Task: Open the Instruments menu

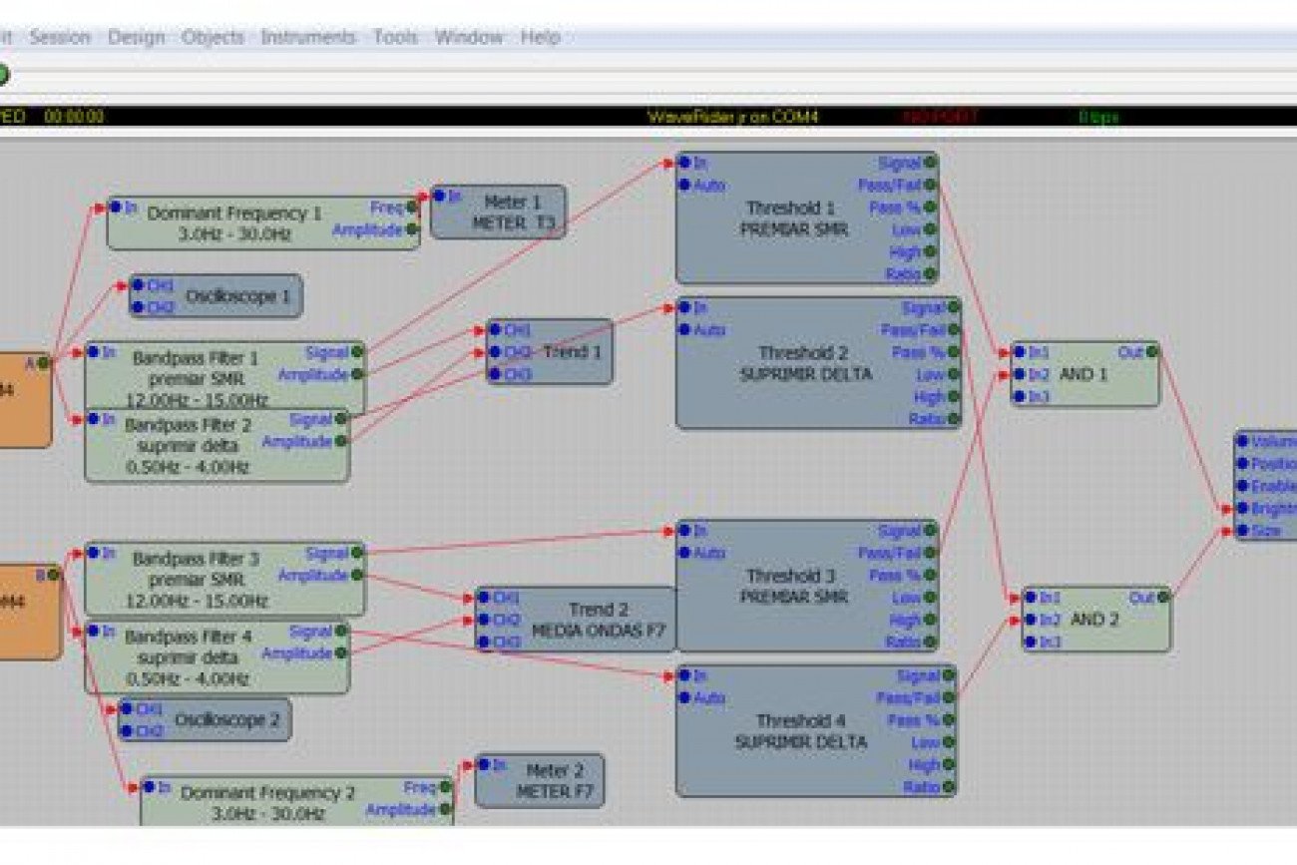Action: point(307,38)
